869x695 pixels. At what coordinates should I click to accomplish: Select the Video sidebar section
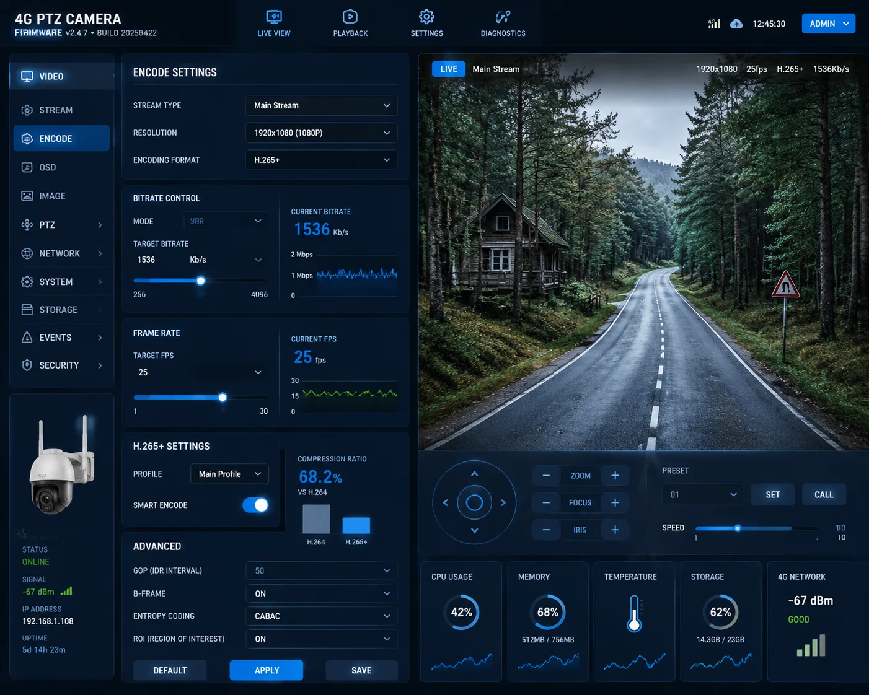(62, 76)
